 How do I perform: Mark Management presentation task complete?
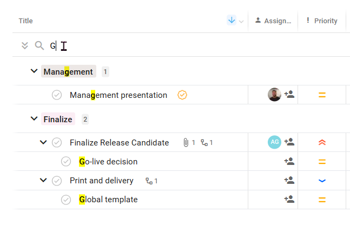point(57,95)
